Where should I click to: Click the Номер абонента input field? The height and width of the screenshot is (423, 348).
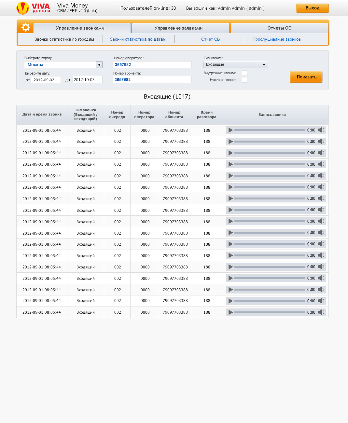152,79
